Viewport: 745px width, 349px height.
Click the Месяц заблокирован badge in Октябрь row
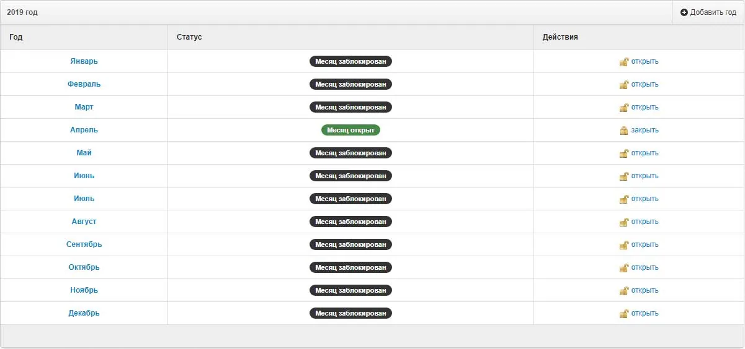[x=350, y=267]
